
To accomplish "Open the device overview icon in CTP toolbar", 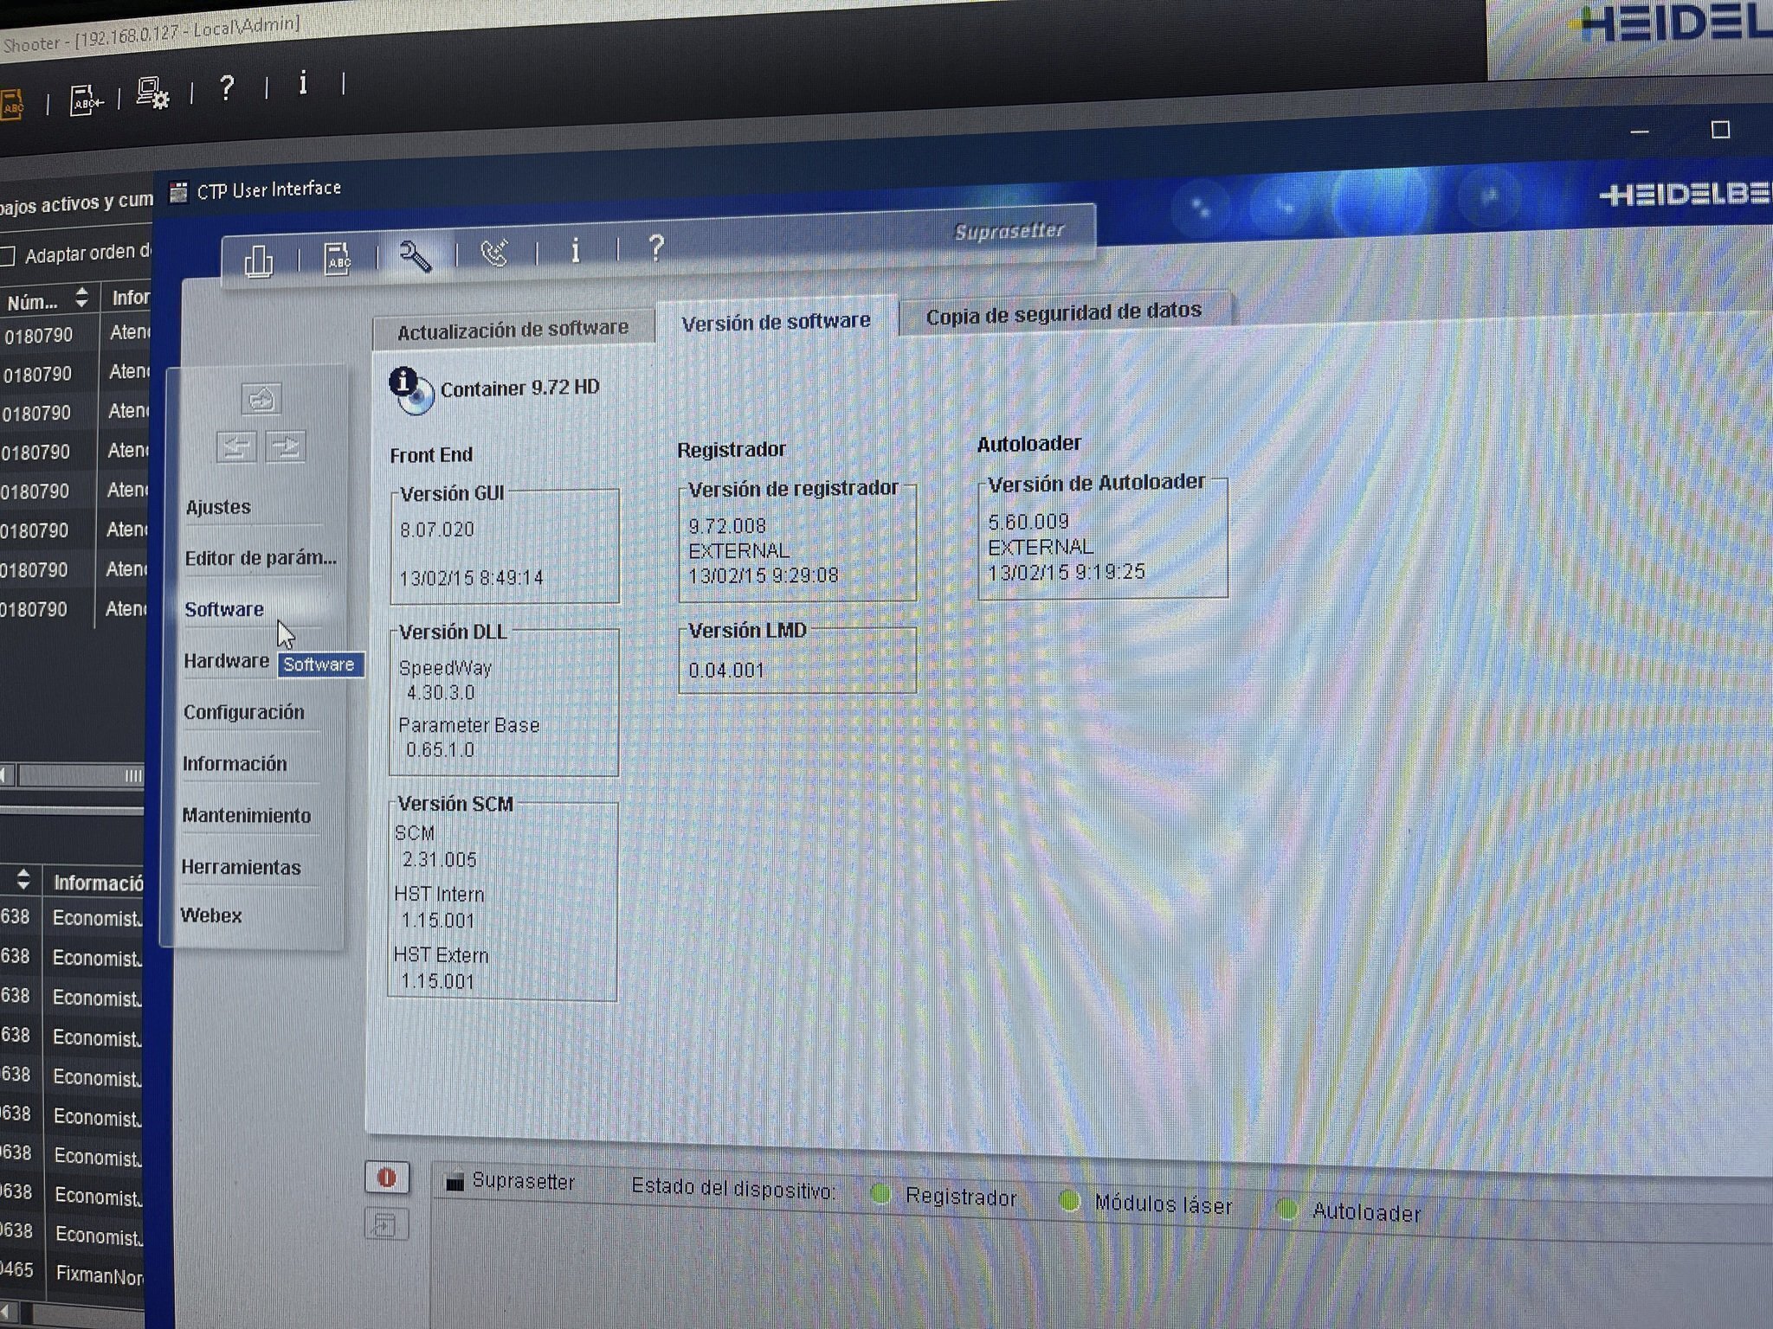I will 258,260.
